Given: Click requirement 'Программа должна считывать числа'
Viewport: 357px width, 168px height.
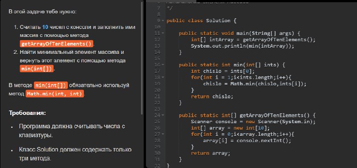Looking at the screenshot, I should tap(72, 131).
